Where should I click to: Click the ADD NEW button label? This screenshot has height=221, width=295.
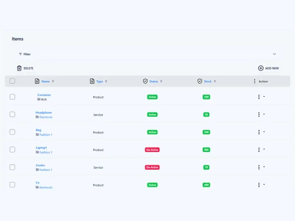[272, 68]
